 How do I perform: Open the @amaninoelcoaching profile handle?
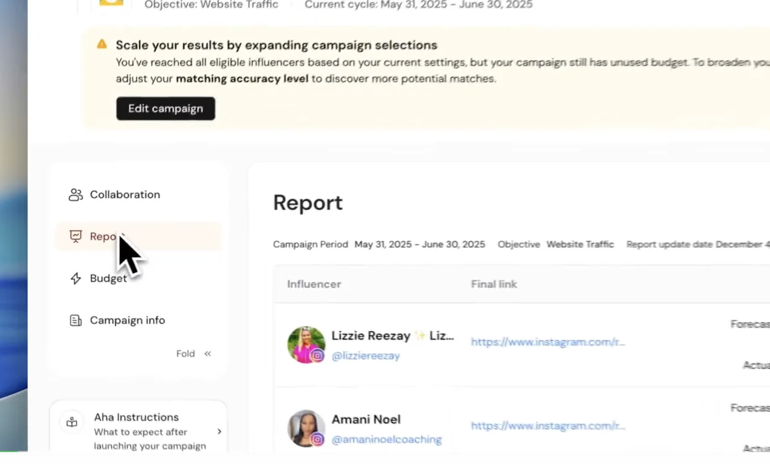point(386,439)
